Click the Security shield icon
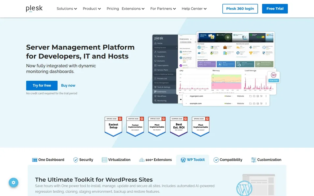Screen dimensions: 314x196 [x=76, y=160]
